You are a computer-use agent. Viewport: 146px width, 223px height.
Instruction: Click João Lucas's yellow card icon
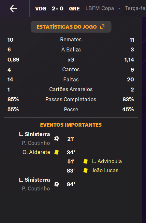[85, 170]
